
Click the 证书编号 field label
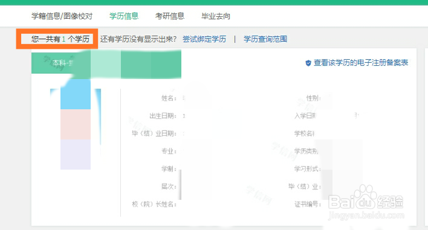click(307, 204)
